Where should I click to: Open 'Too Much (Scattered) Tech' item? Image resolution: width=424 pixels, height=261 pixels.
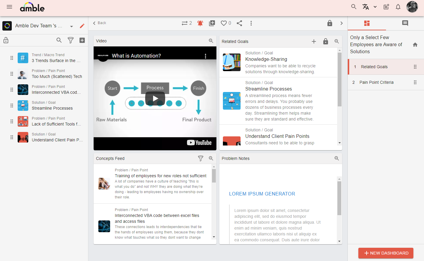pos(57,76)
